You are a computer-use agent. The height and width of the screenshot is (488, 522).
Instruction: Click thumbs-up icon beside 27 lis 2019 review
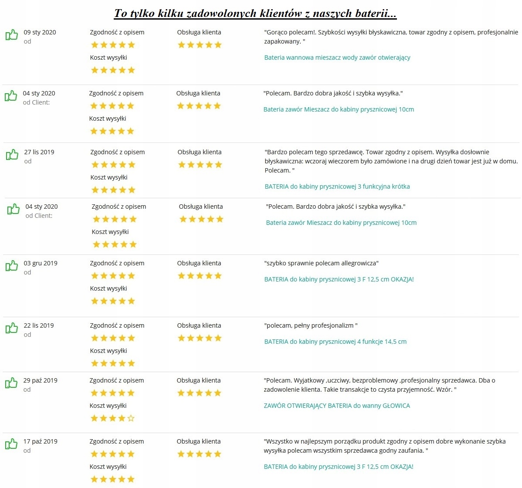(12, 154)
